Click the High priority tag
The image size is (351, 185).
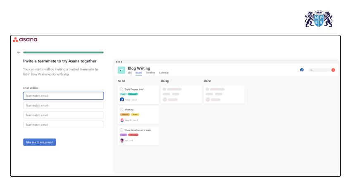[123, 135]
